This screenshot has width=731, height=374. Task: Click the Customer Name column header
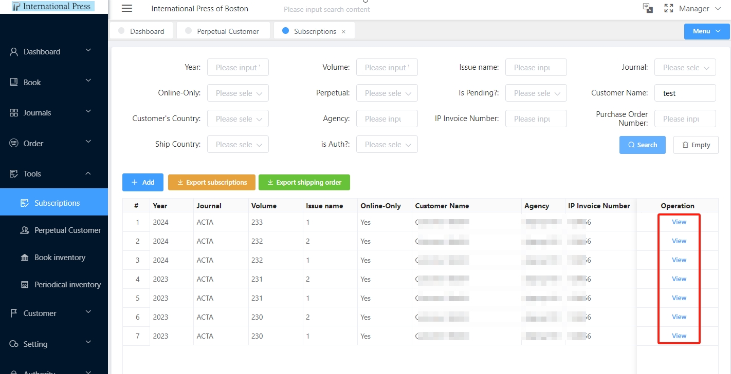442,206
